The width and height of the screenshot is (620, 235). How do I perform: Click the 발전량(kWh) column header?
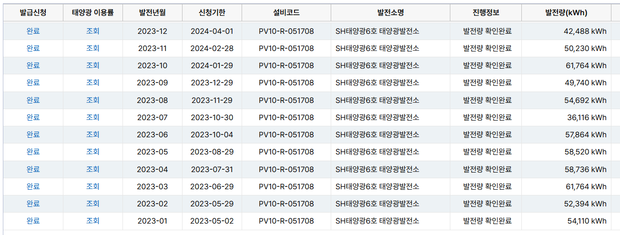(566, 13)
